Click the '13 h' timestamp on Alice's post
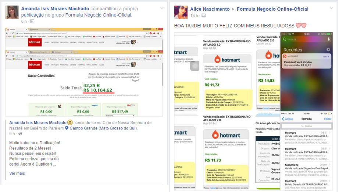The image size is (338, 192). [194, 15]
